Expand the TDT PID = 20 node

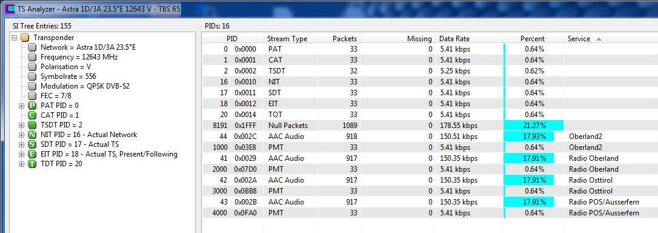click(22, 164)
